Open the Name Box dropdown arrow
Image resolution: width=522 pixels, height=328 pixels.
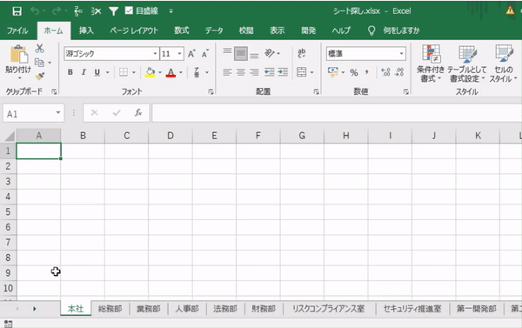(58, 112)
